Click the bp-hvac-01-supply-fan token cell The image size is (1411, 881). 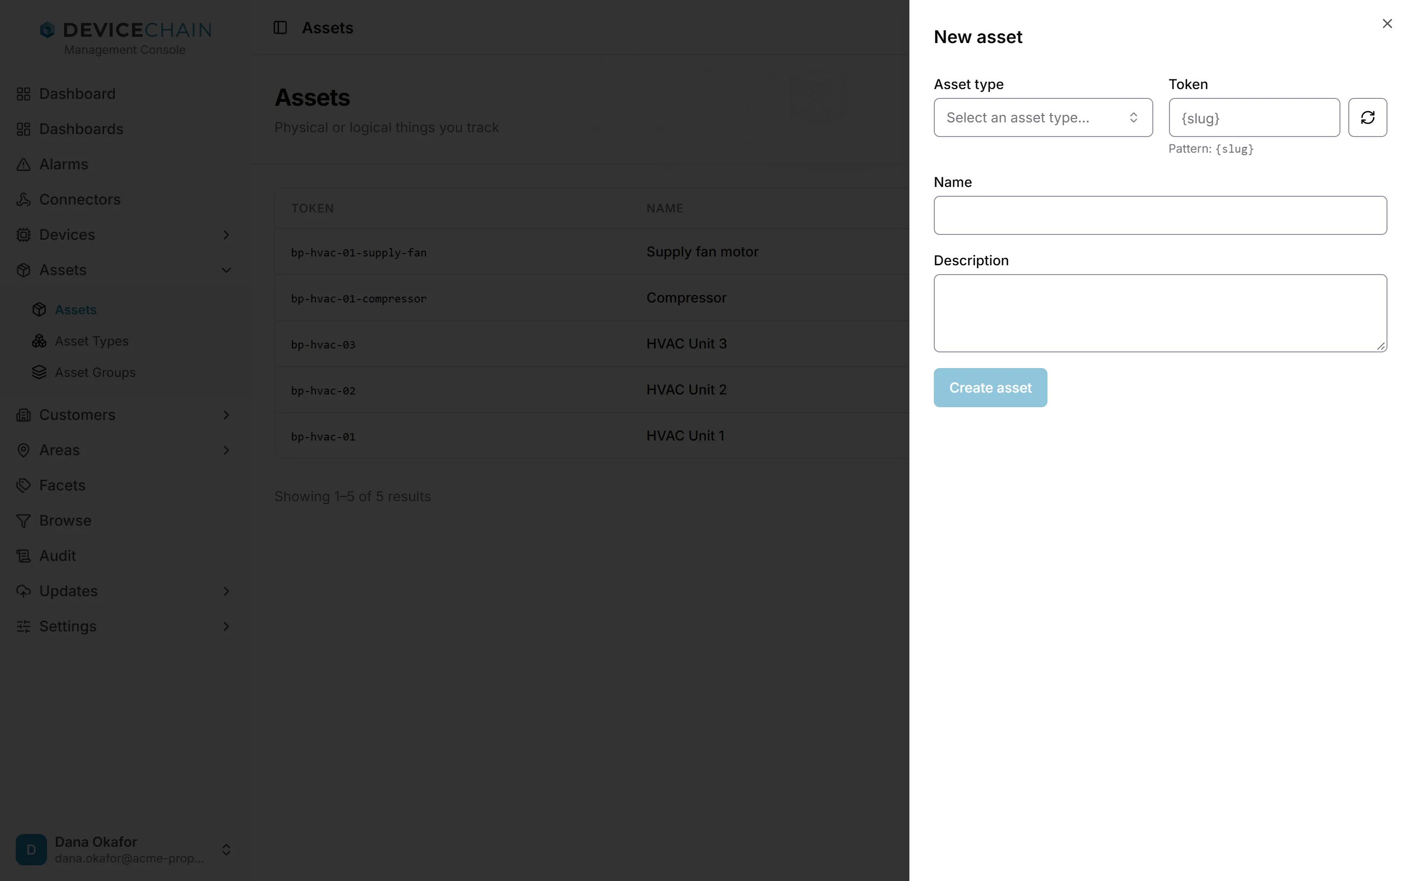point(359,252)
